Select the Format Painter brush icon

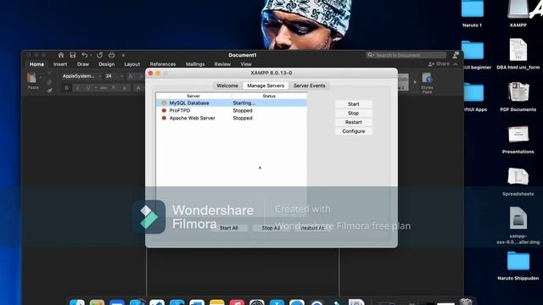tap(49, 91)
